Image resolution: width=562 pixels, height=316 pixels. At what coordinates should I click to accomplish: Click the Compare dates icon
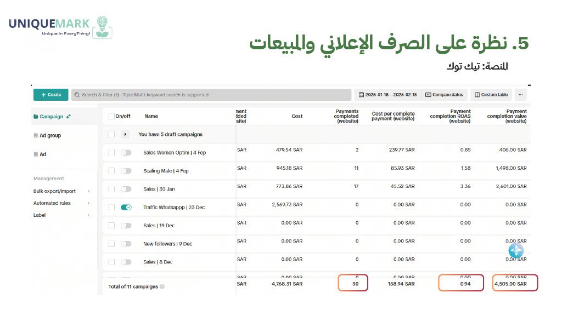[428, 95]
